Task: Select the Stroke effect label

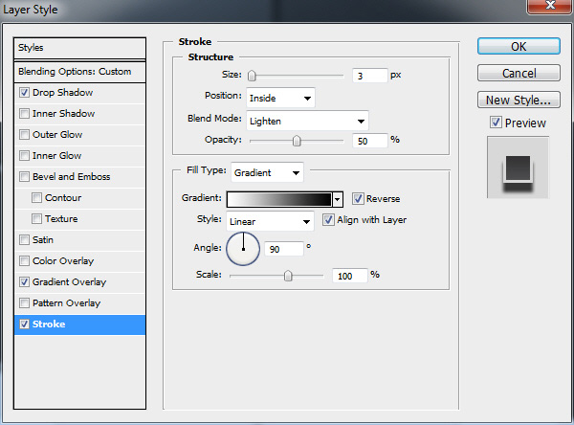Action: 49,324
